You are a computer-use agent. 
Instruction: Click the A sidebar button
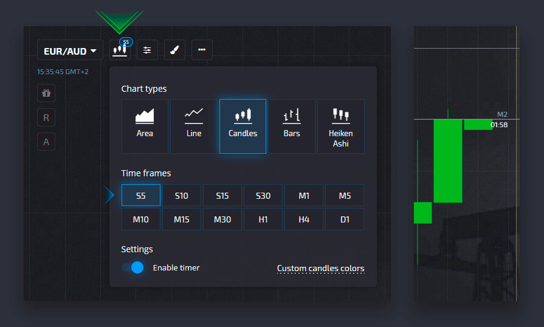tap(46, 142)
